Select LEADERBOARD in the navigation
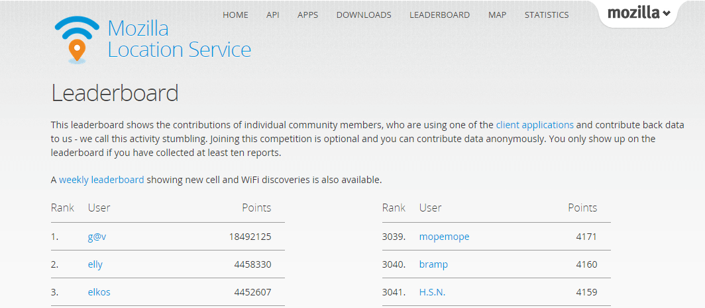705x308 pixels. click(x=439, y=15)
